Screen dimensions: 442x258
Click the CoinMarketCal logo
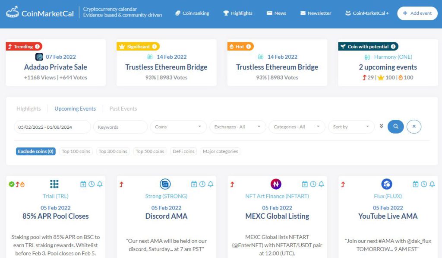[40, 13]
